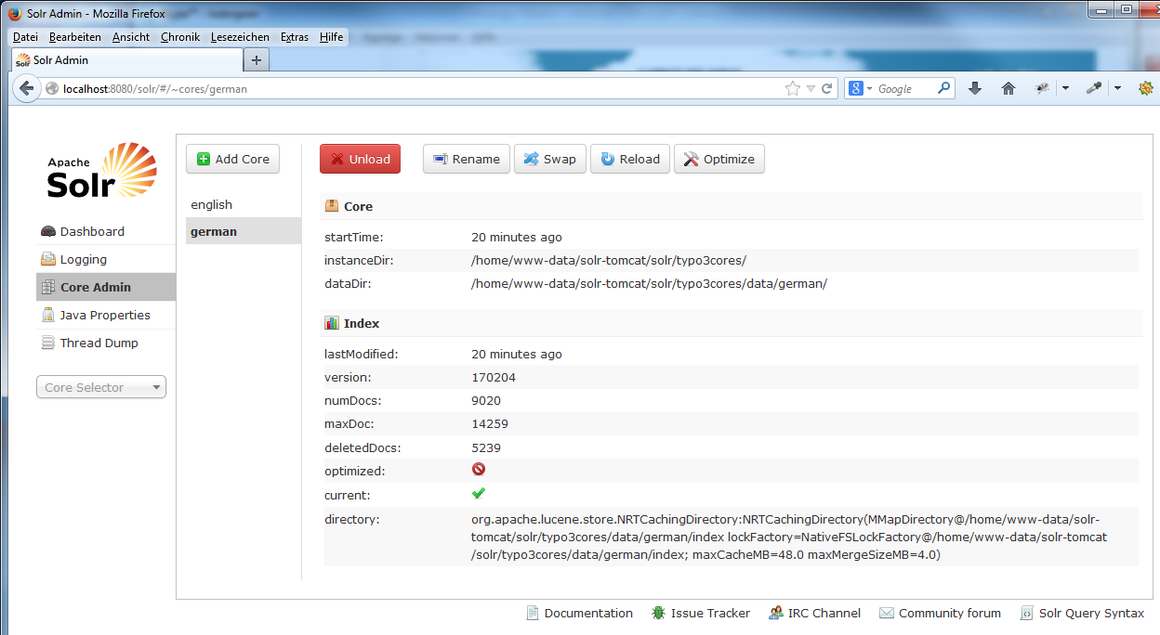Open the Google search engine dropdown arrow
Image resolution: width=1160 pixels, height=635 pixels.
point(869,89)
